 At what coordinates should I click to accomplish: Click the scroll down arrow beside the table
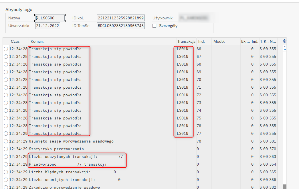click(x=284, y=50)
